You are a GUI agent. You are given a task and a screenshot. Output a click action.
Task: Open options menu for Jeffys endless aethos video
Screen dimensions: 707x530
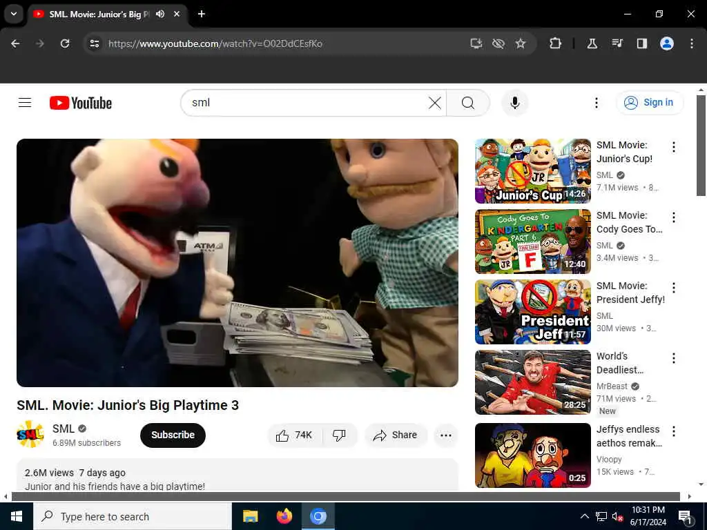tap(674, 431)
